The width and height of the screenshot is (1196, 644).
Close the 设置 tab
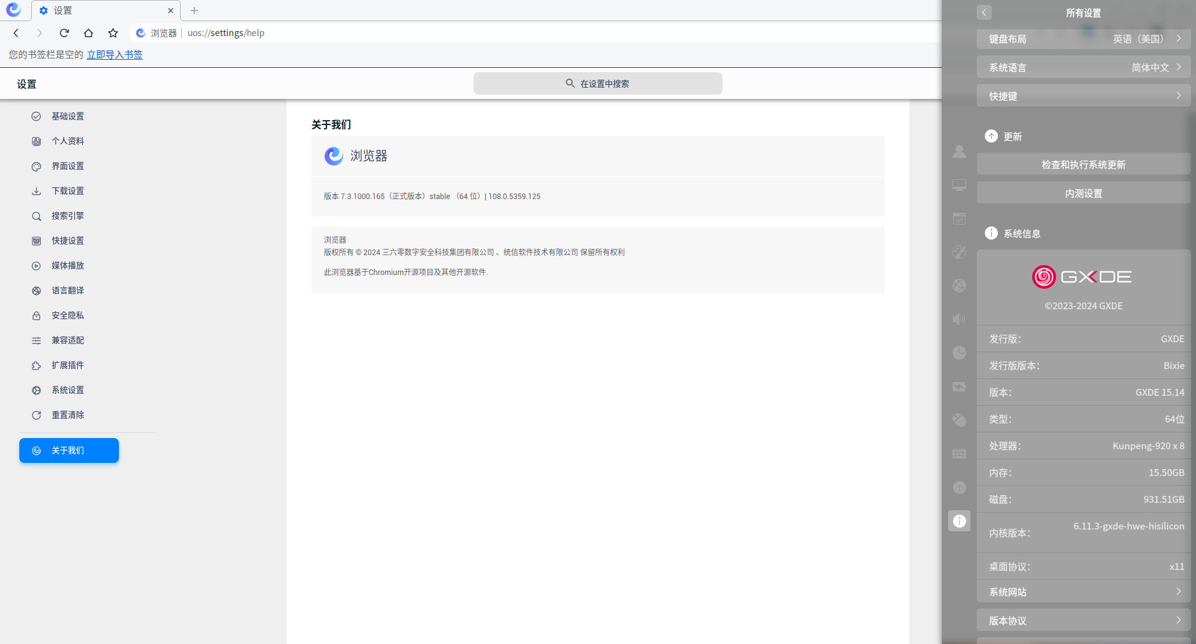(171, 11)
